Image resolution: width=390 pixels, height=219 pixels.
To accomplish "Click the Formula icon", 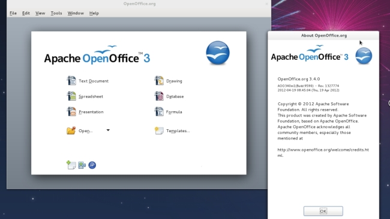I will pos(159,111).
